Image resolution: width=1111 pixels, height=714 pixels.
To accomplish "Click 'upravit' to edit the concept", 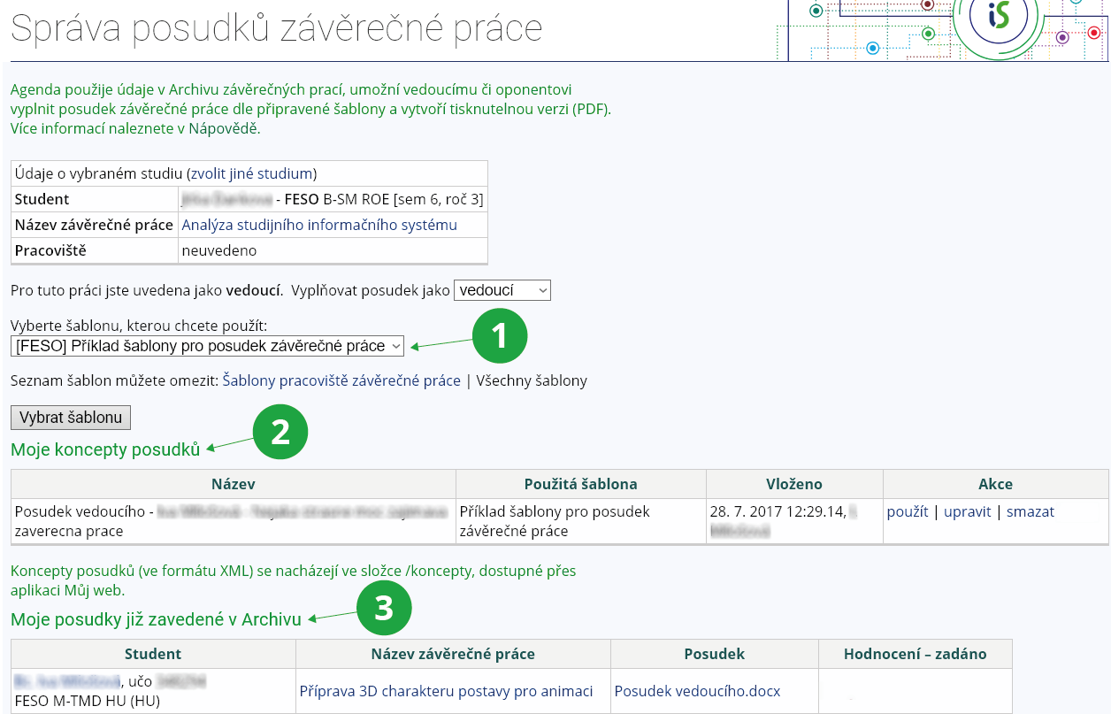I will coord(967,511).
